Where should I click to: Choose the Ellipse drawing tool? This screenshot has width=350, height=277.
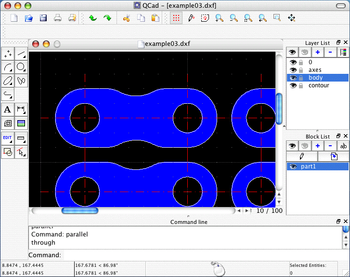point(8,80)
